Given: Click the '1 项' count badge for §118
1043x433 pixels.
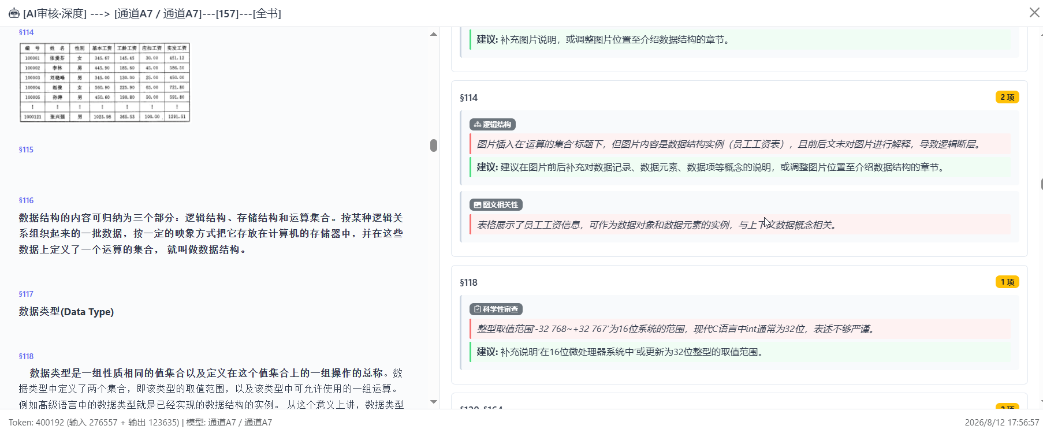Looking at the screenshot, I should [1007, 282].
